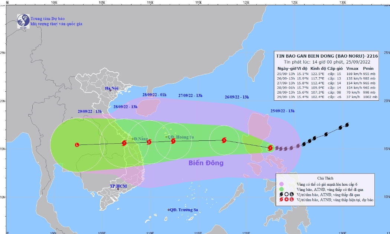Click the map label '25/09/22 - 13h'
This screenshot has width=390, height=234.
[x=283, y=111]
